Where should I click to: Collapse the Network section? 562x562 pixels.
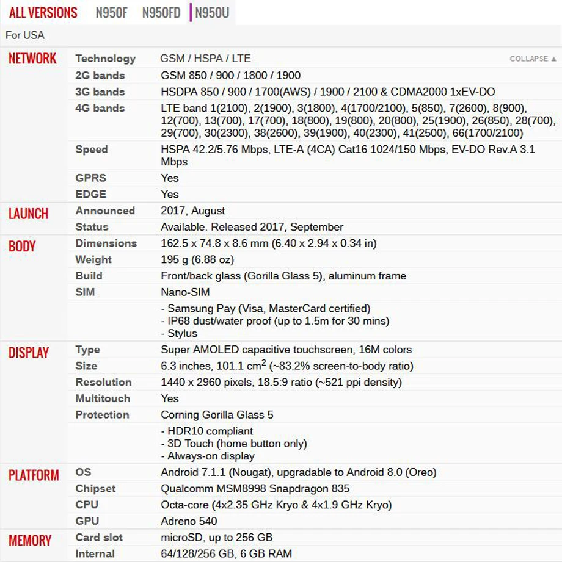coord(533,59)
